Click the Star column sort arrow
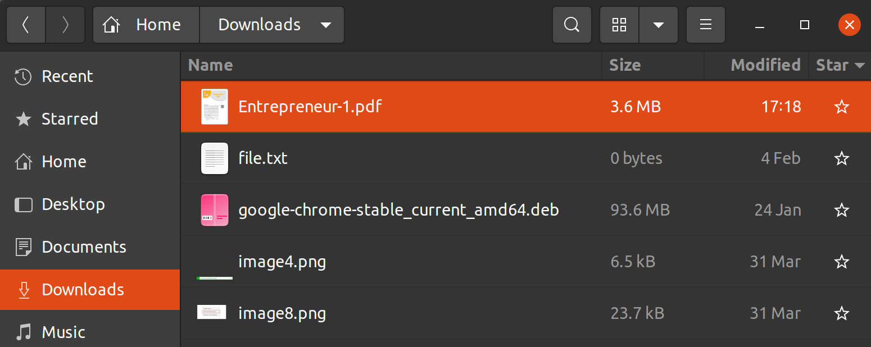 (859, 65)
